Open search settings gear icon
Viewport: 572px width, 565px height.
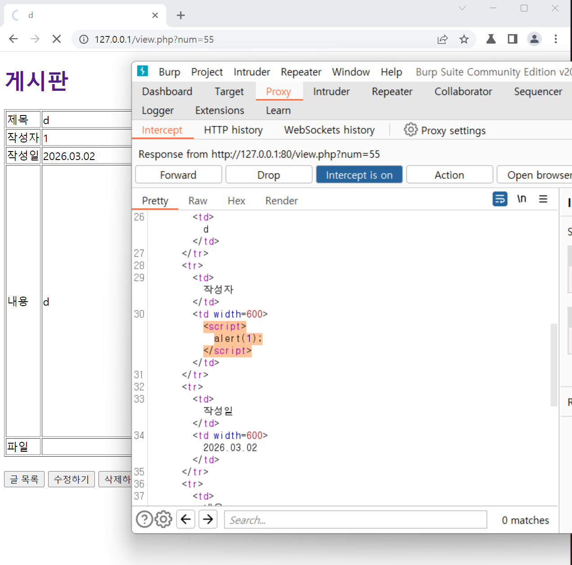click(163, 519)
